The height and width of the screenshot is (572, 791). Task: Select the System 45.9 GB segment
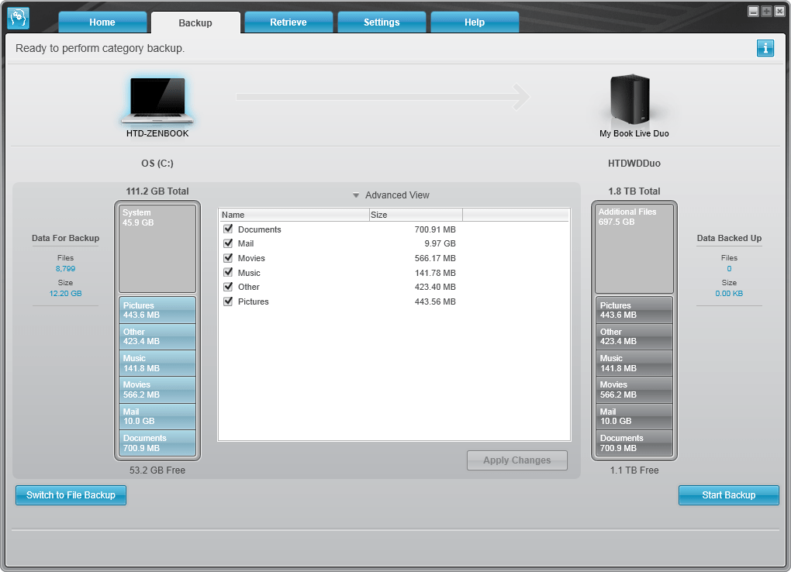tap(157, 249)
